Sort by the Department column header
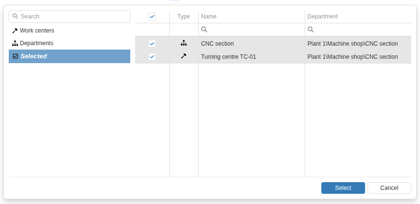 (x=358, y=17)
